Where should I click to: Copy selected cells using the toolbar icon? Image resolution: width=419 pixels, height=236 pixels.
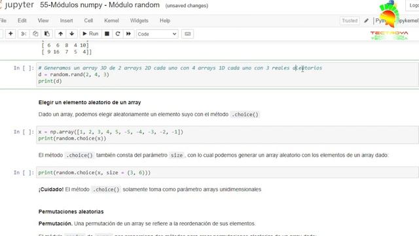pyautogui.click(x=35, y=33)
